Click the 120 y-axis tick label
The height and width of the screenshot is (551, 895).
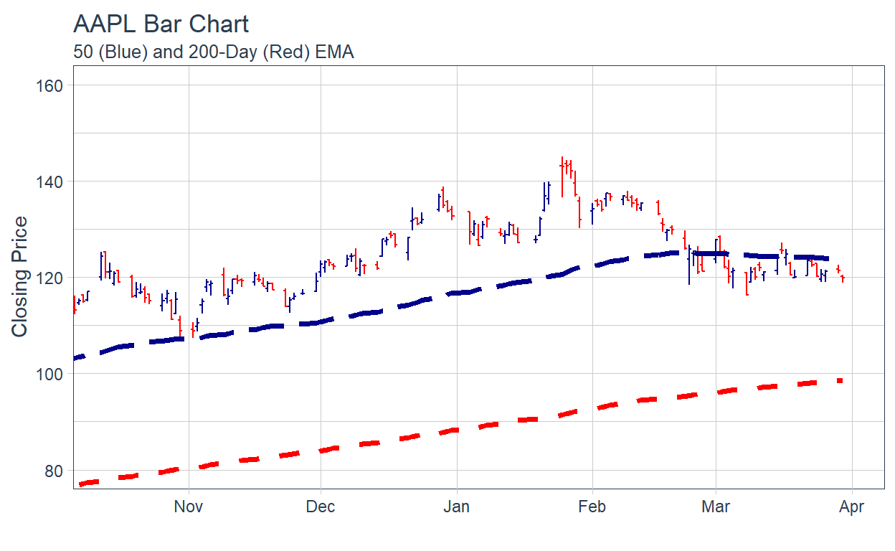(x=49, y=278)
